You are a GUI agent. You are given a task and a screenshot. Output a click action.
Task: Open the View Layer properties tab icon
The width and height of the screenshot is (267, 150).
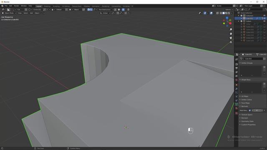(237, 72)
